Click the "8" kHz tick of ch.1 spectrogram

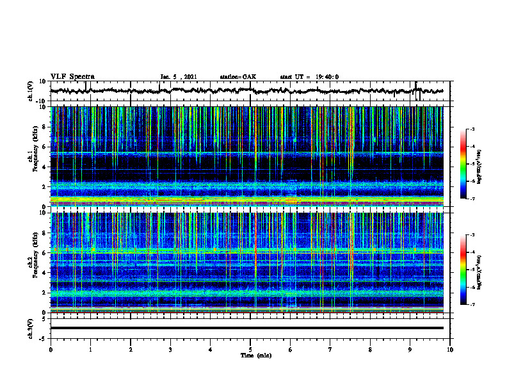[44, 127]
